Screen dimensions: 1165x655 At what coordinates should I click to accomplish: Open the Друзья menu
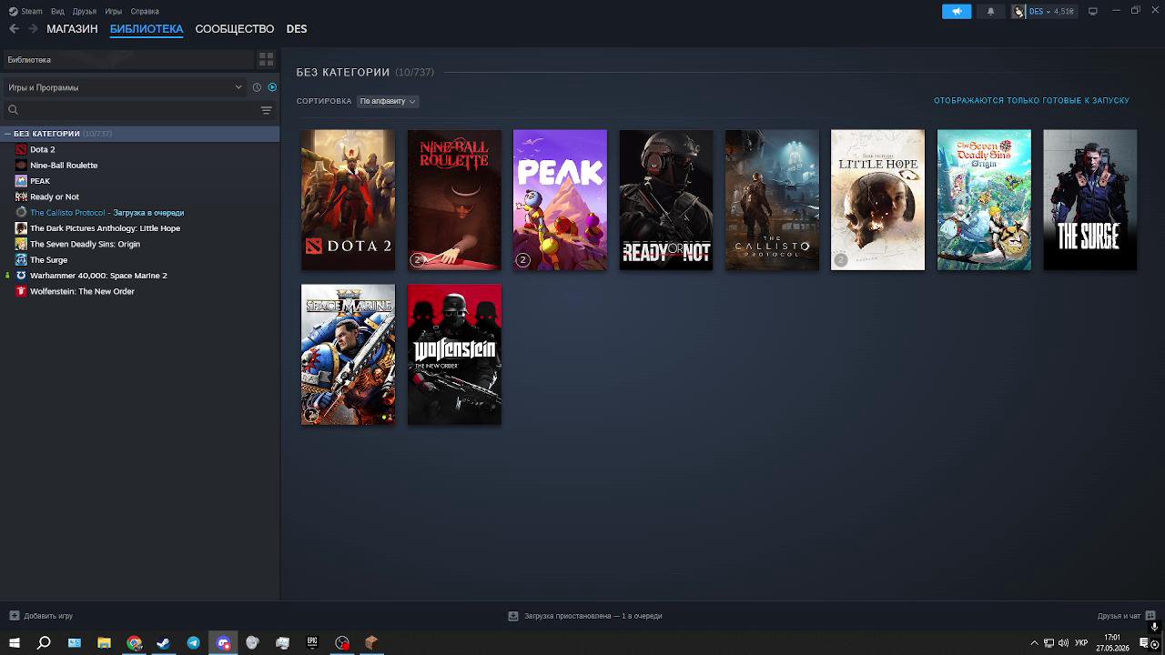click(x=85, y=11)
